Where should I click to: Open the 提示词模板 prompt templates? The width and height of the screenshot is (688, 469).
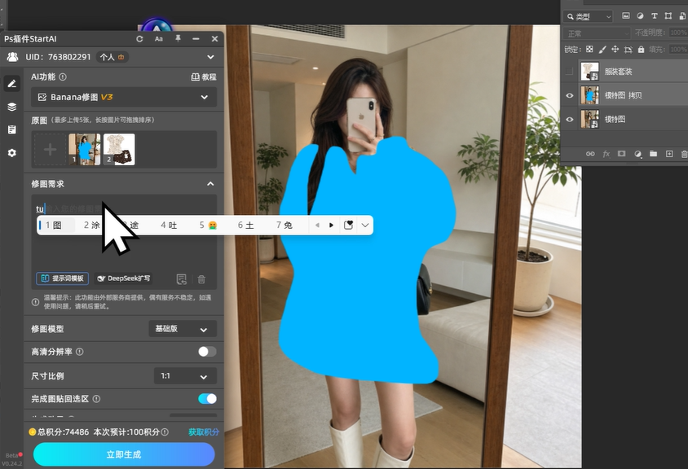62,278
